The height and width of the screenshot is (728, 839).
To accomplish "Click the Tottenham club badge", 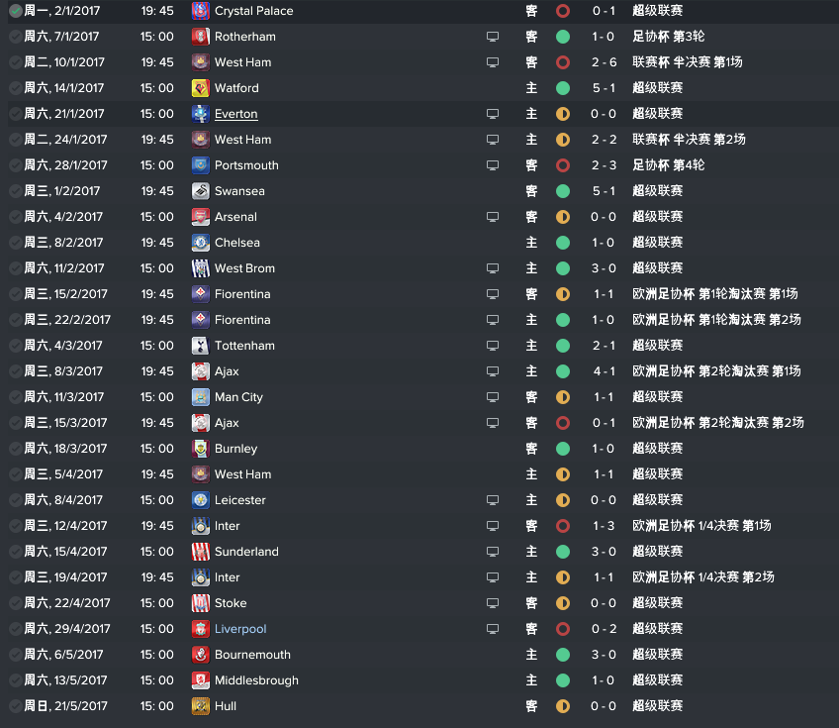I will pos(200,346).
